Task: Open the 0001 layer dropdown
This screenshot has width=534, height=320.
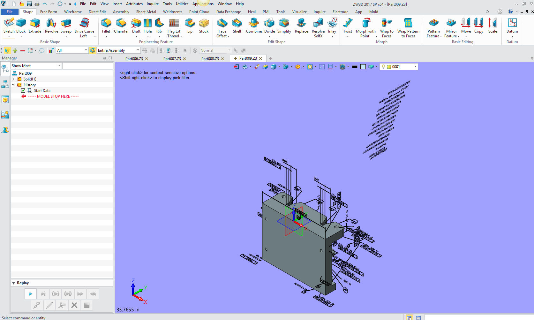Action: pos(415,67)
